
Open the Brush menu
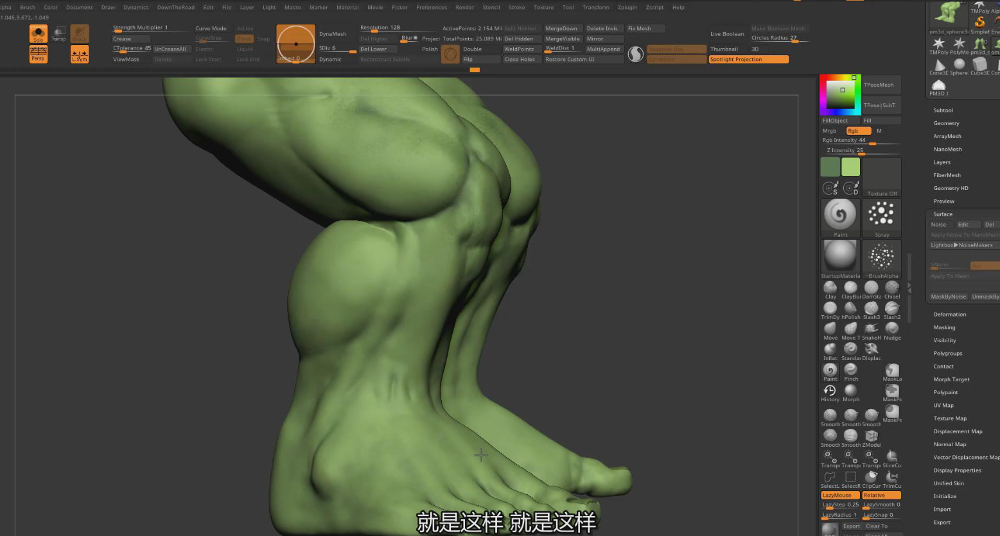(28, 8)
